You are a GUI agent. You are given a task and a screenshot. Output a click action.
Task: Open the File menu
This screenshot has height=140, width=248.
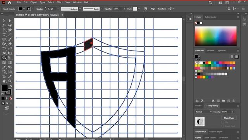(x=19, y=2)
